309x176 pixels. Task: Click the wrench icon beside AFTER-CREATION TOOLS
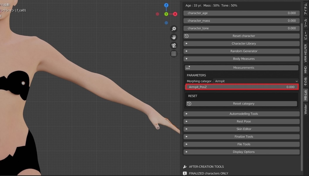[185, 166]
